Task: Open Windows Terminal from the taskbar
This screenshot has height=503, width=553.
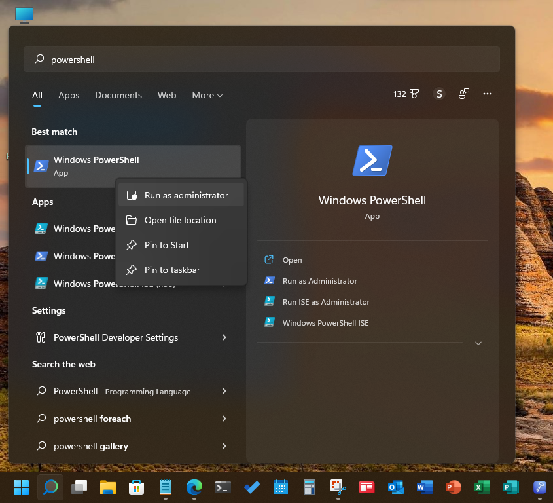Action: pyautogui.click(x=223, y=487)
